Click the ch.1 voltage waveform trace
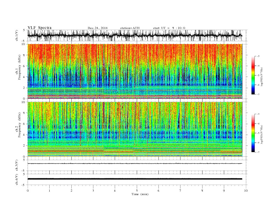277x214 pixels. 135,35
